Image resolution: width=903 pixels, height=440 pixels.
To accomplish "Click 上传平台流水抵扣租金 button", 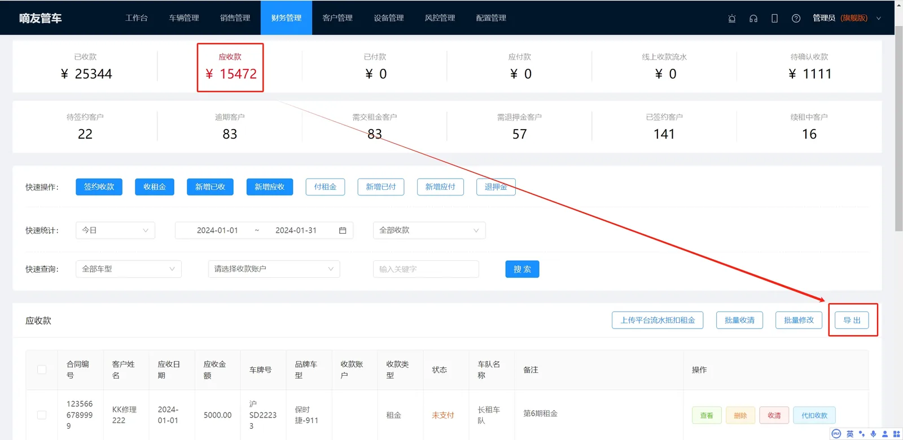I will tap(657, 320).
